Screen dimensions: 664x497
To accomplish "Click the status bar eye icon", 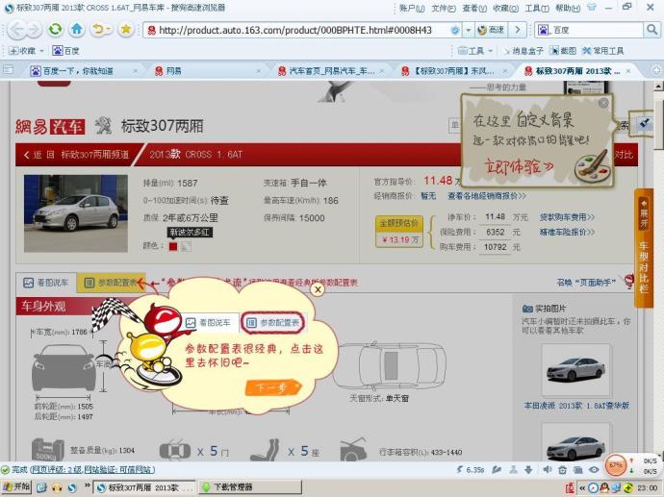I will point(594,469).
